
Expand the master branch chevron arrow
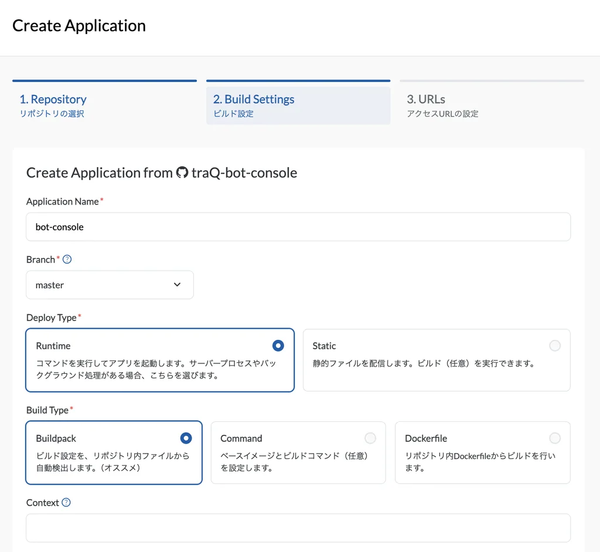pyautogui.click(x=177, y=284)
